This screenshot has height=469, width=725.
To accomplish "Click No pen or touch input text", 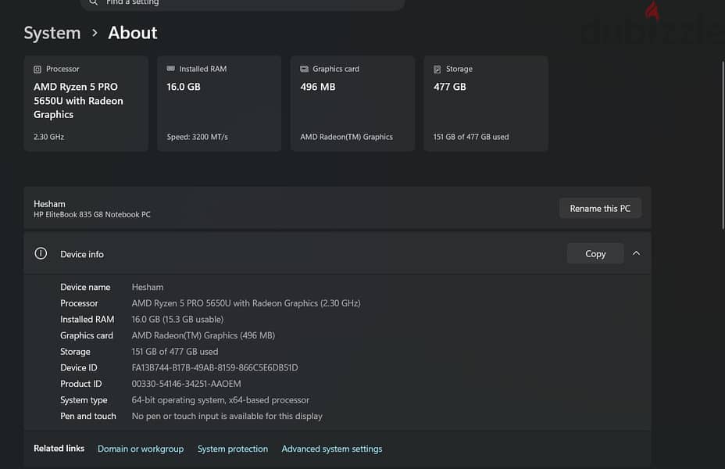I will point(227,417).
